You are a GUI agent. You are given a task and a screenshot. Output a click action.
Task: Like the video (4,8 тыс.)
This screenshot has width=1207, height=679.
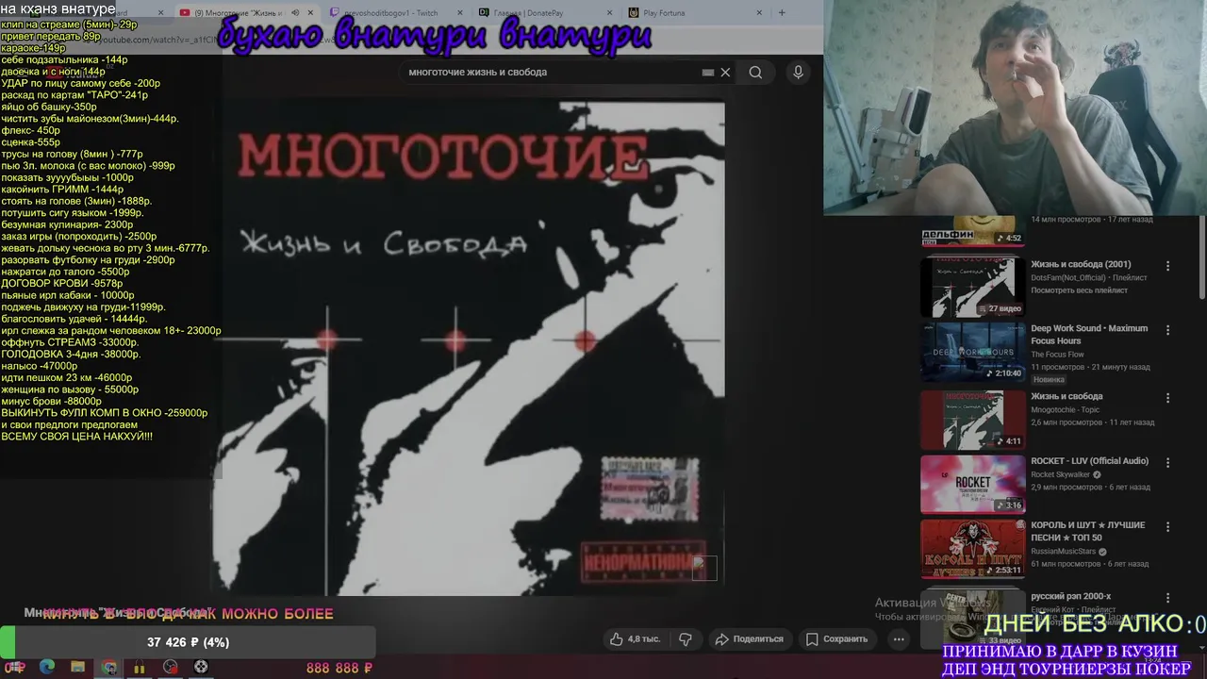[x=635, y=638]
